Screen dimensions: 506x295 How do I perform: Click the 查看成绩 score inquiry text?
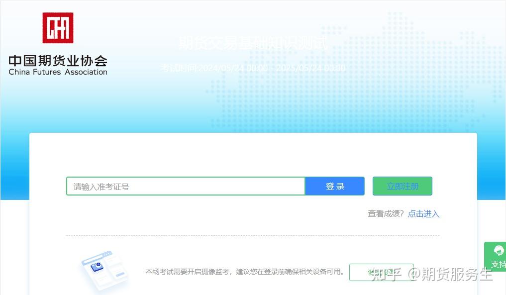tap(386, 214)
